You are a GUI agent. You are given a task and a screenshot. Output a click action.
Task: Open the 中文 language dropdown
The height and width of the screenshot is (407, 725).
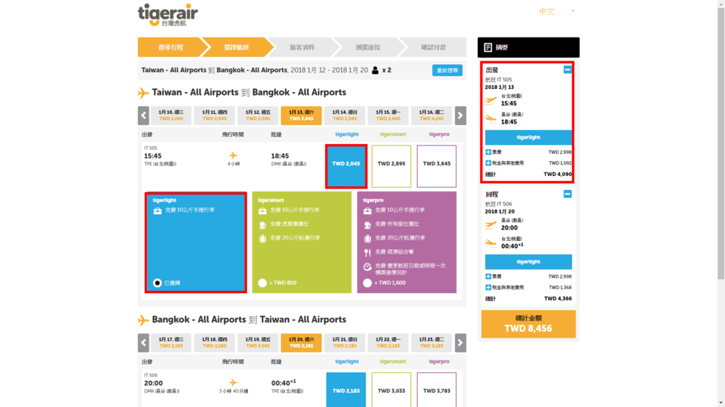click(557, 11)
